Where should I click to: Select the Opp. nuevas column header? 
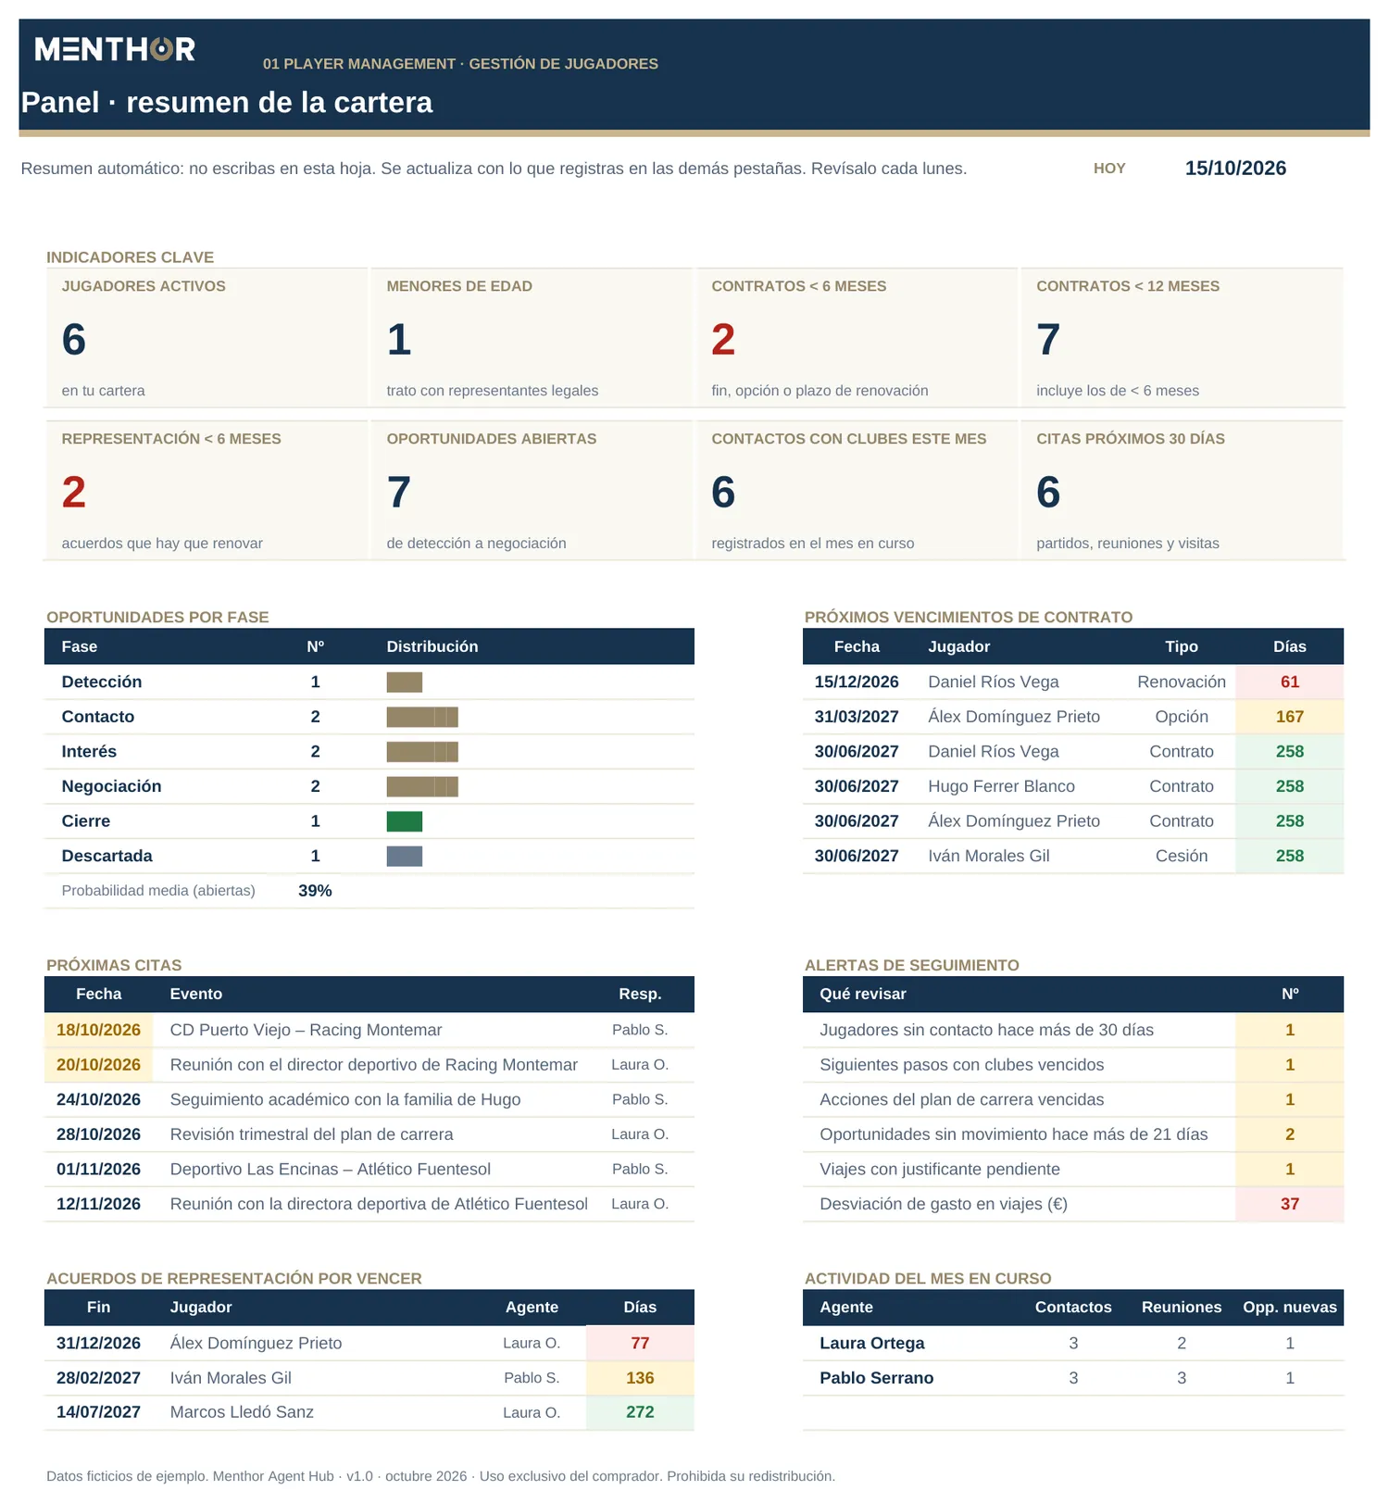(x=1290, y=1308)
